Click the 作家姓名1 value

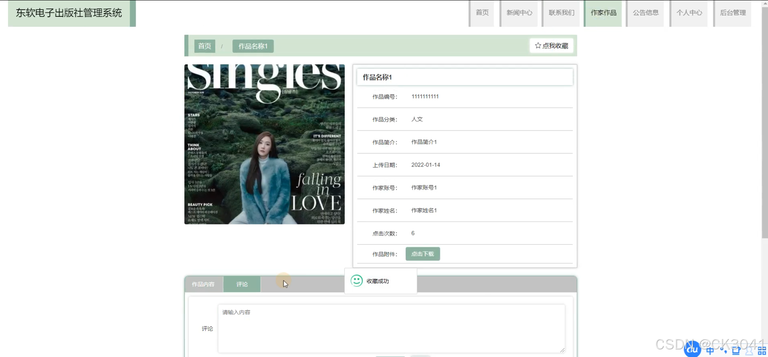424,210
